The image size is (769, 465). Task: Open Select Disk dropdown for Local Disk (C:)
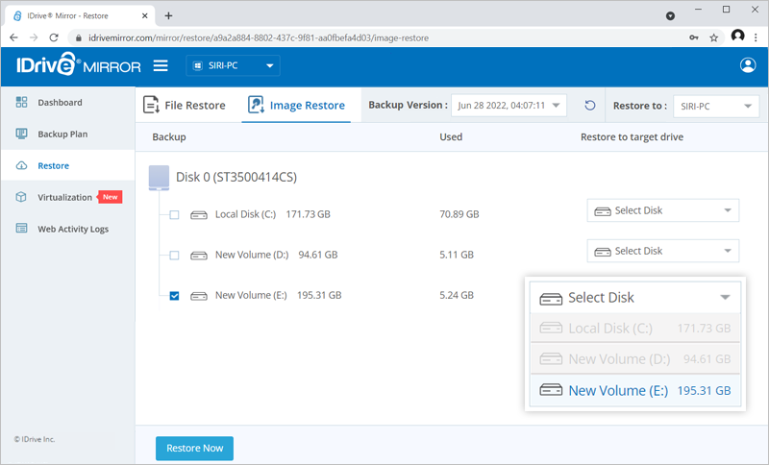pyautogui.click(x=662, y=210)
